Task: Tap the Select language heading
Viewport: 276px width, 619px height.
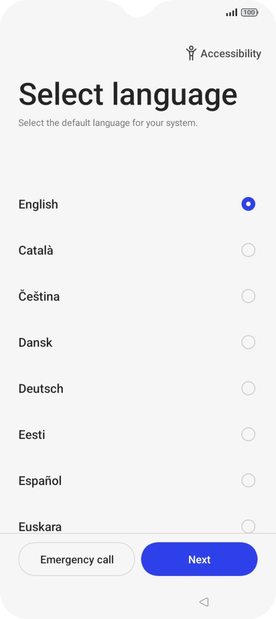Action: coord(128,94)
